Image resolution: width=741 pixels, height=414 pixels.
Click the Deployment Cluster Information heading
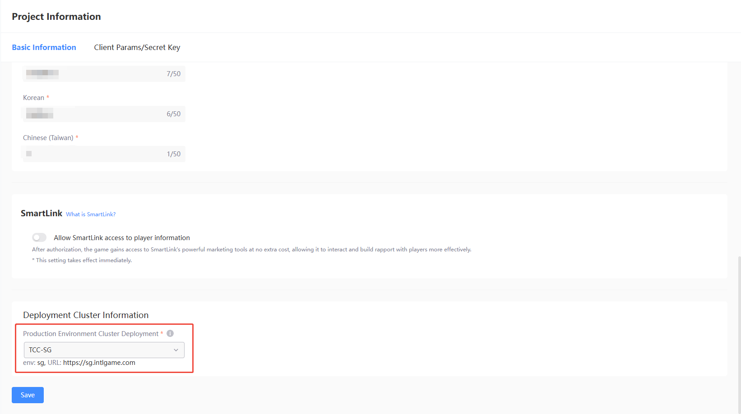click(86, 315)
